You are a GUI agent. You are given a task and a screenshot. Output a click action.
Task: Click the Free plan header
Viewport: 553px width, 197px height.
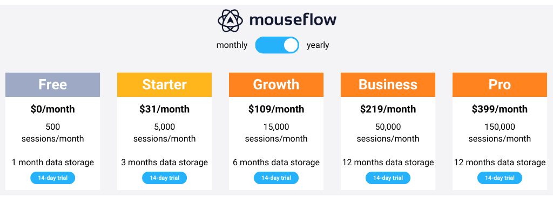[52, 85]
